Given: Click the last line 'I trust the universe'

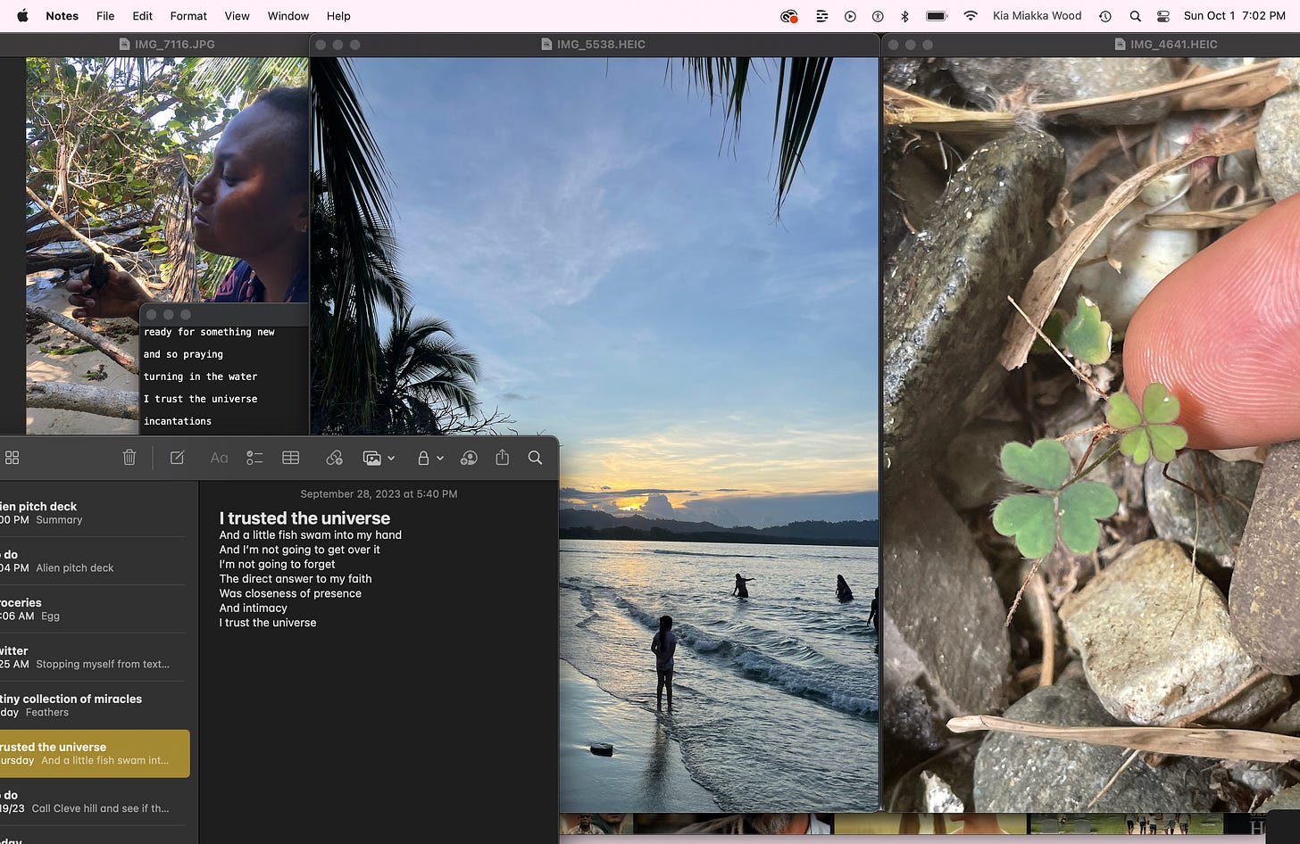Looking at the screenshot, I should (x=268, y=623).
